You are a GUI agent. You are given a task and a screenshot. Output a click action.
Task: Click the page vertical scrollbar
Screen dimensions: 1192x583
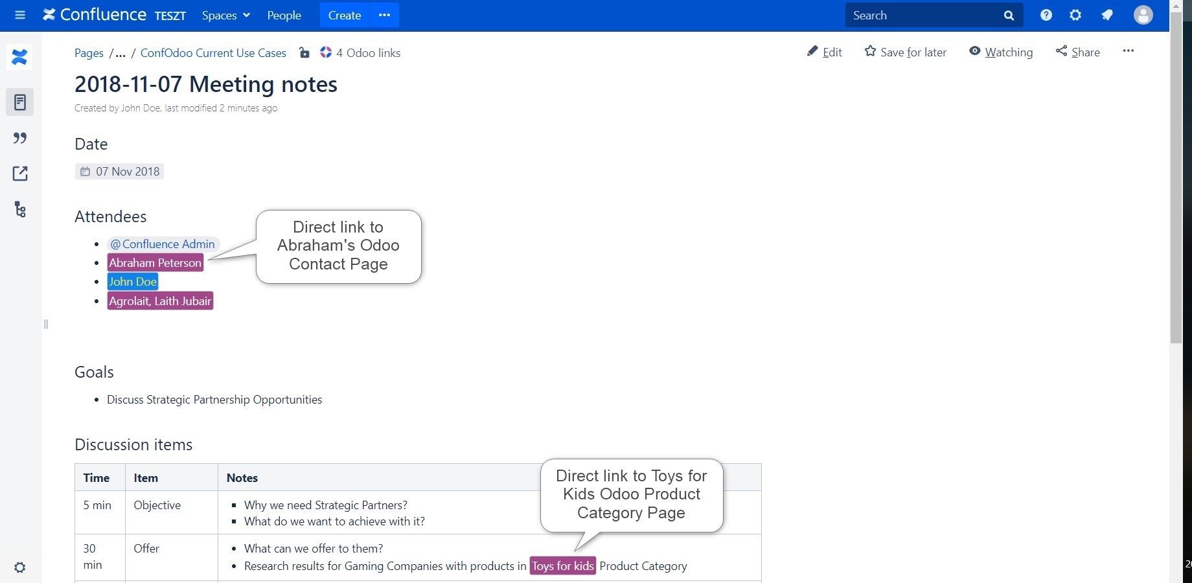tap(1176, 178)
